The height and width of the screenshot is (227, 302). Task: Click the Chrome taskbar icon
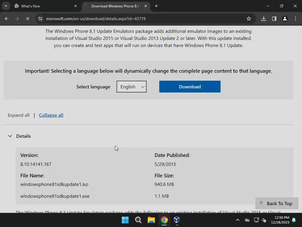click(164, 220)
